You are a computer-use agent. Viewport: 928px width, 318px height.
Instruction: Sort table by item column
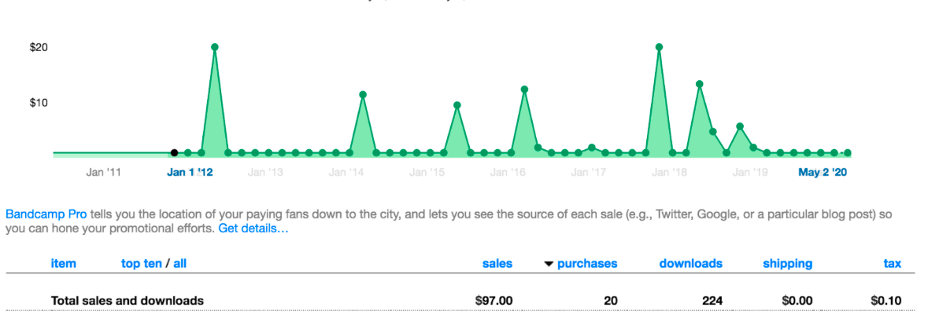(64, 264)
